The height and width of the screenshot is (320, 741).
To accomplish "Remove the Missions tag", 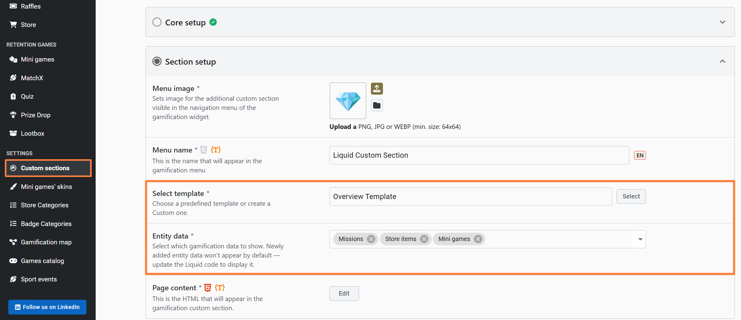I will (x=371, y=239).
